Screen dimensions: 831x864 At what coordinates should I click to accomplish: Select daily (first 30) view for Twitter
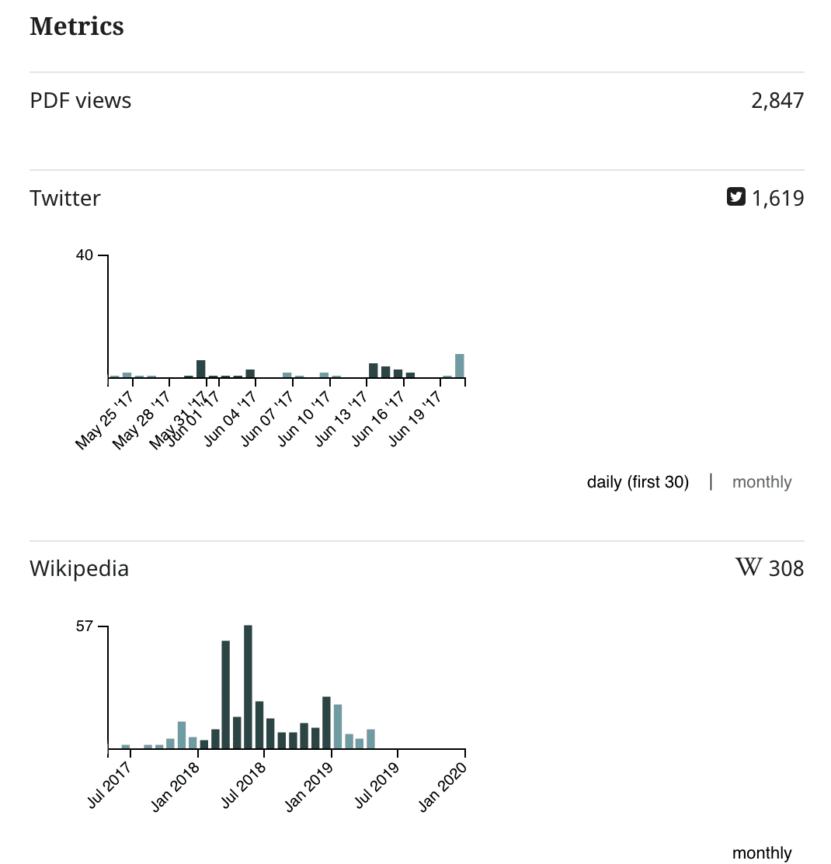click(637, 482)
